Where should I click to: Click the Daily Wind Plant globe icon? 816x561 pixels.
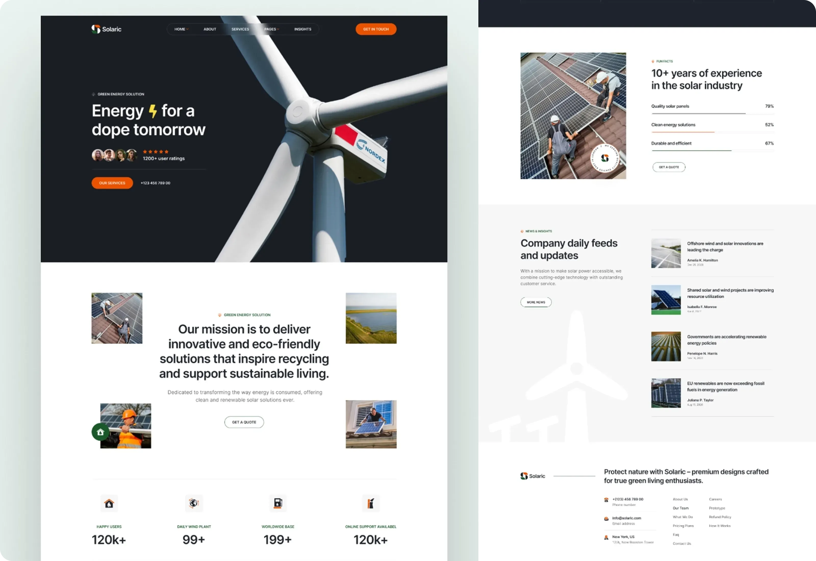pos(194,503)
